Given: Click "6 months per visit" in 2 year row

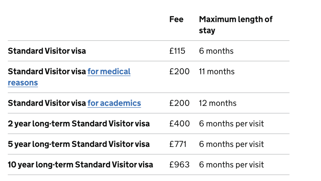Looking at the screenshot, I should 231,124.
